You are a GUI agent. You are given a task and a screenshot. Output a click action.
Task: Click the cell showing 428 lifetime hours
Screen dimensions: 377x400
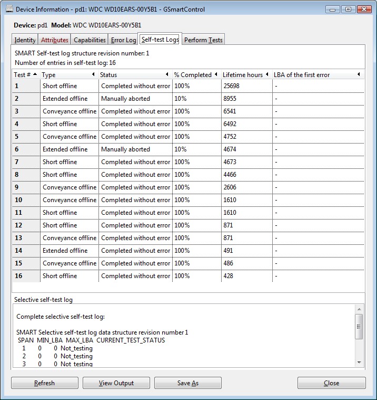pos(246,276)
